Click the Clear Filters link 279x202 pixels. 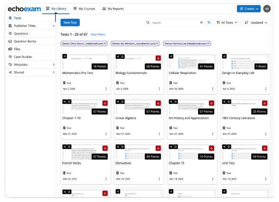98,35
